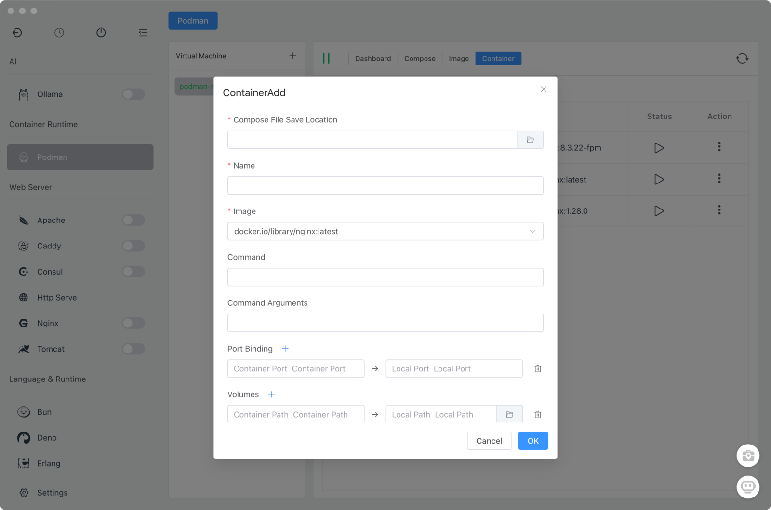Click the refresh icon in Container panel
This screenshot has height=510, width=771.
point(742,58)
